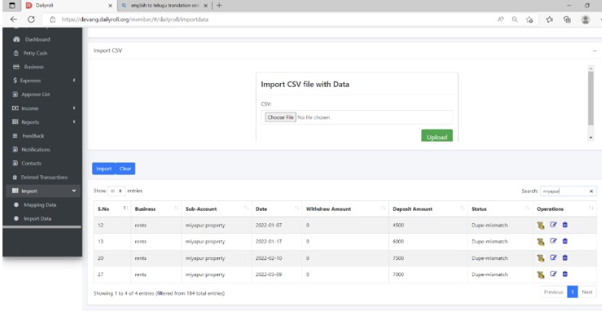Image resolution: width=602 pixels, height=317 pixels.
Task: Click the green Upload button
Action: 437,136
